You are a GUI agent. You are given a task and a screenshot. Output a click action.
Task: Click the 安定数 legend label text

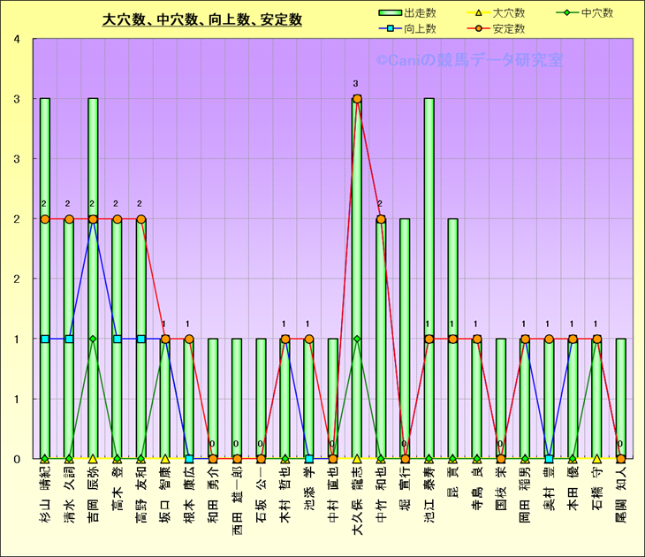pos(509,28)
